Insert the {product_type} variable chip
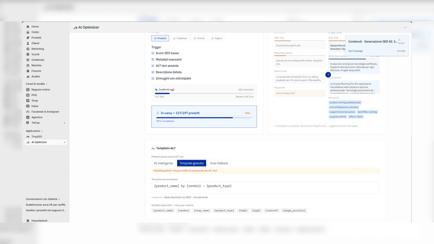The image size is (434, 244). 224,210
